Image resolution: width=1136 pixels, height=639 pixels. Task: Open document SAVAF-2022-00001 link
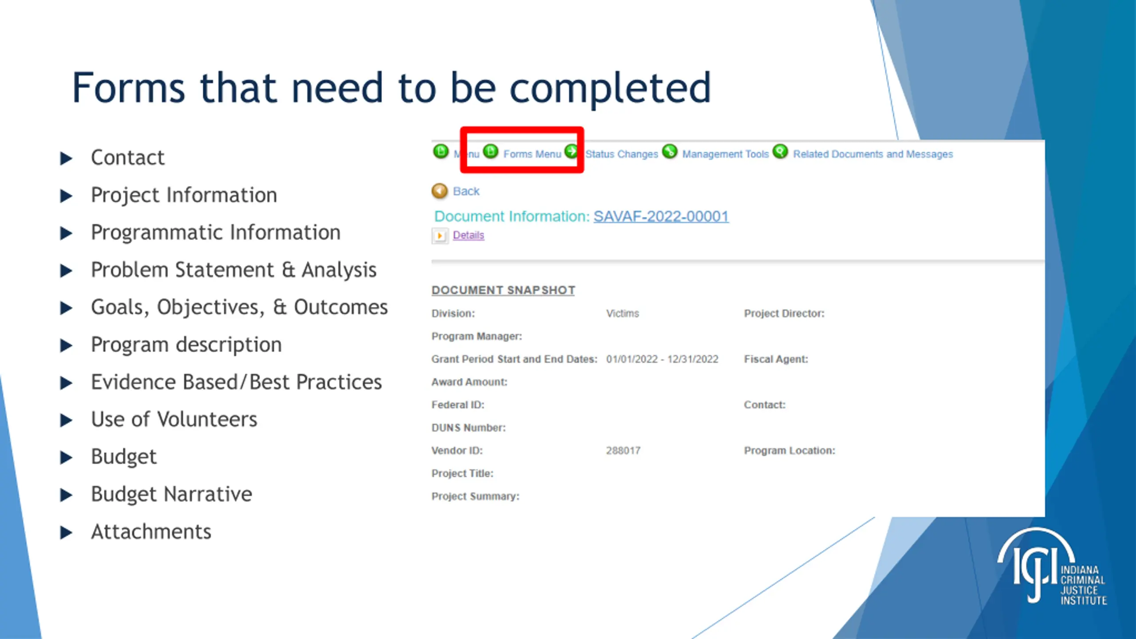(x=661, y=217)
